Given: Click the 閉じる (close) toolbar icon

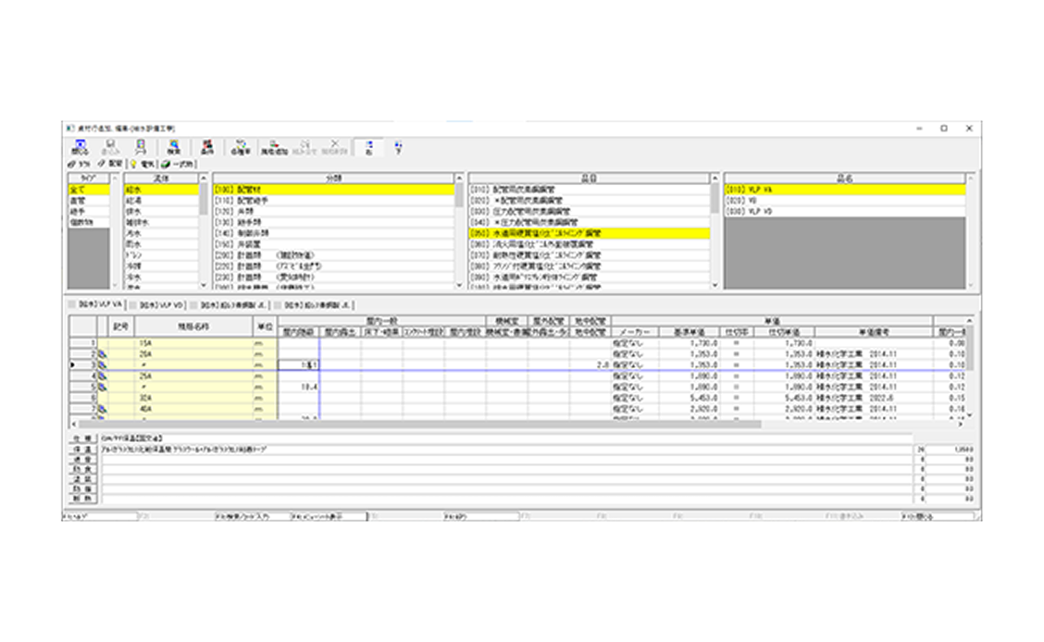Looking at the screenshot, I should coord(81,147).
